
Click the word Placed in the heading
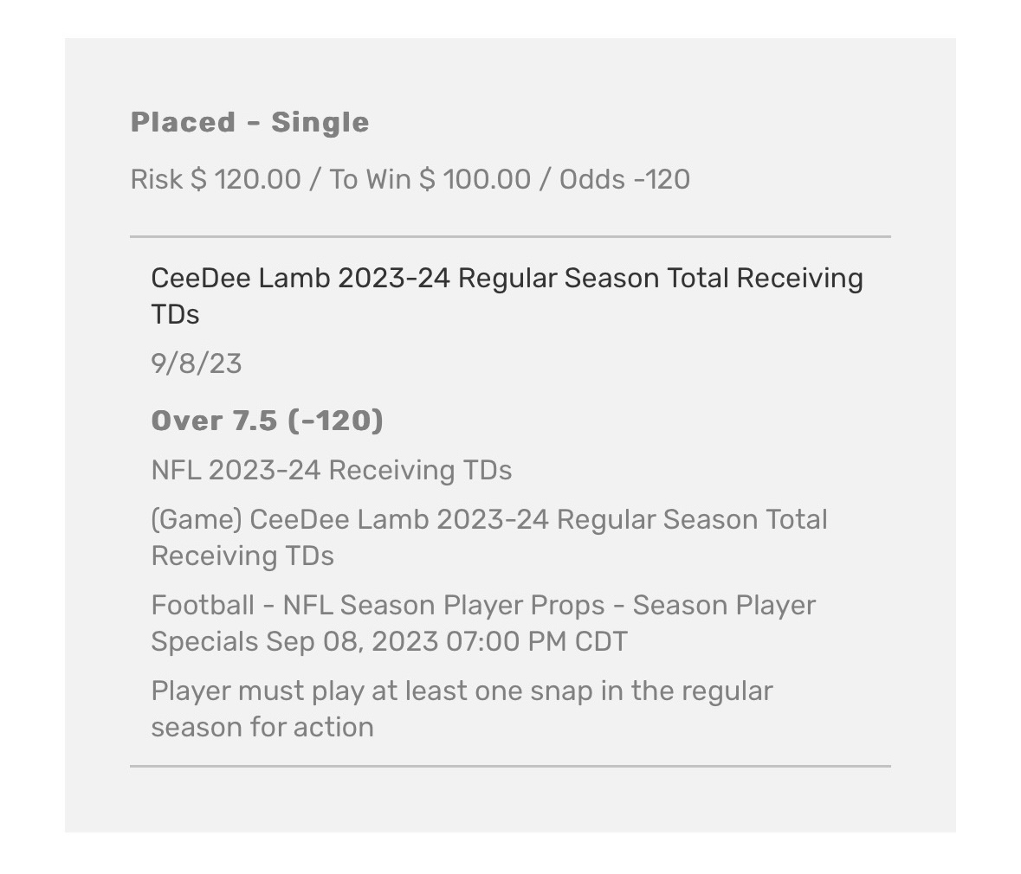click(x=183, y=123)
